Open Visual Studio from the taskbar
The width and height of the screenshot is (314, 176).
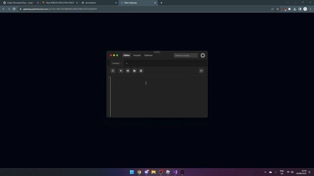(x=175, y=172)
